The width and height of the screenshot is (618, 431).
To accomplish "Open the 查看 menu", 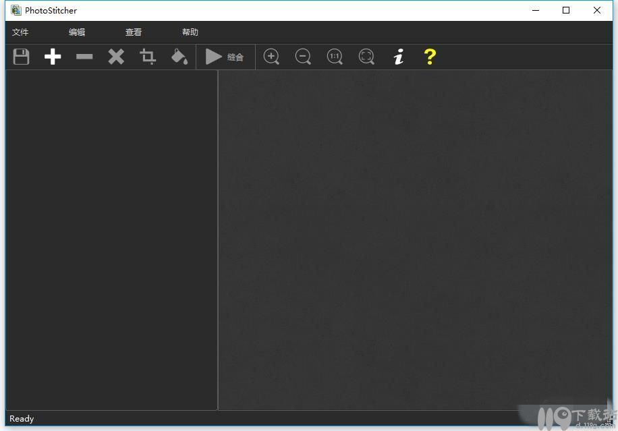I will pos(133,32).
